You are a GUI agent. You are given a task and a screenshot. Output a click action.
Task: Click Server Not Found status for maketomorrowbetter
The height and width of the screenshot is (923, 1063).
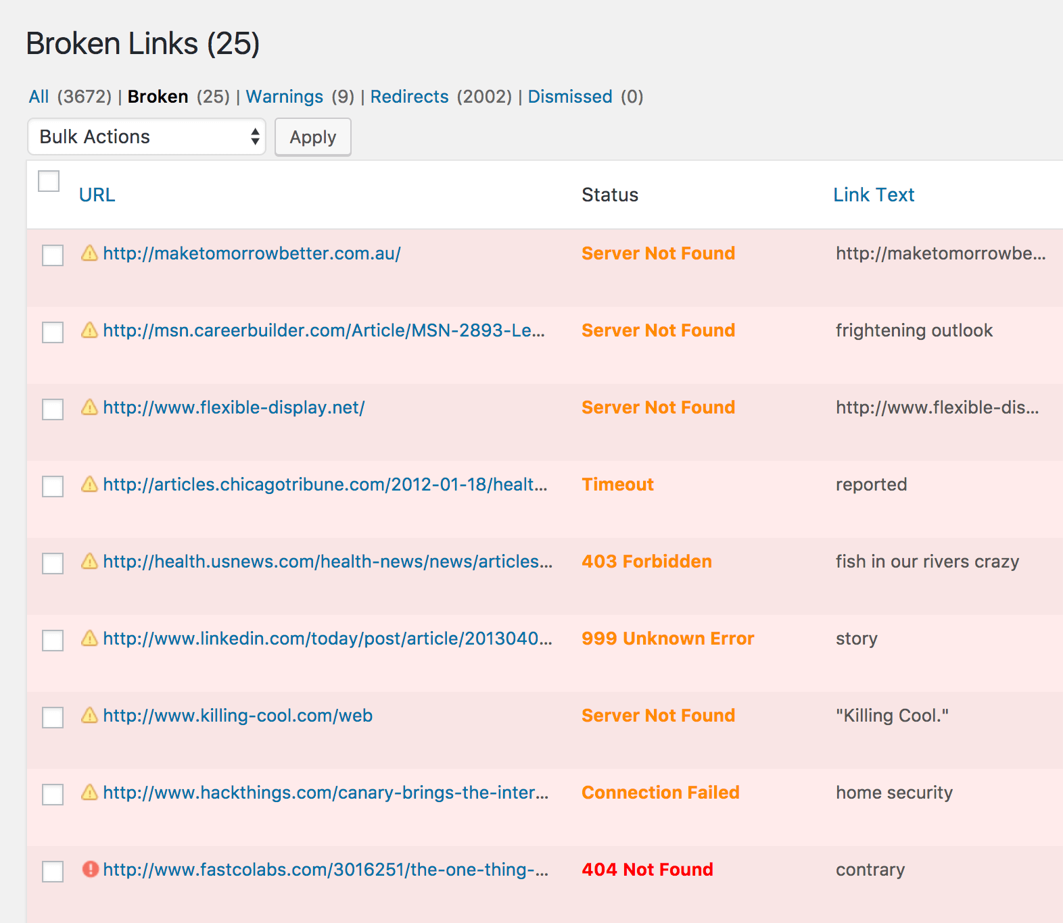[x=658, y=253]
